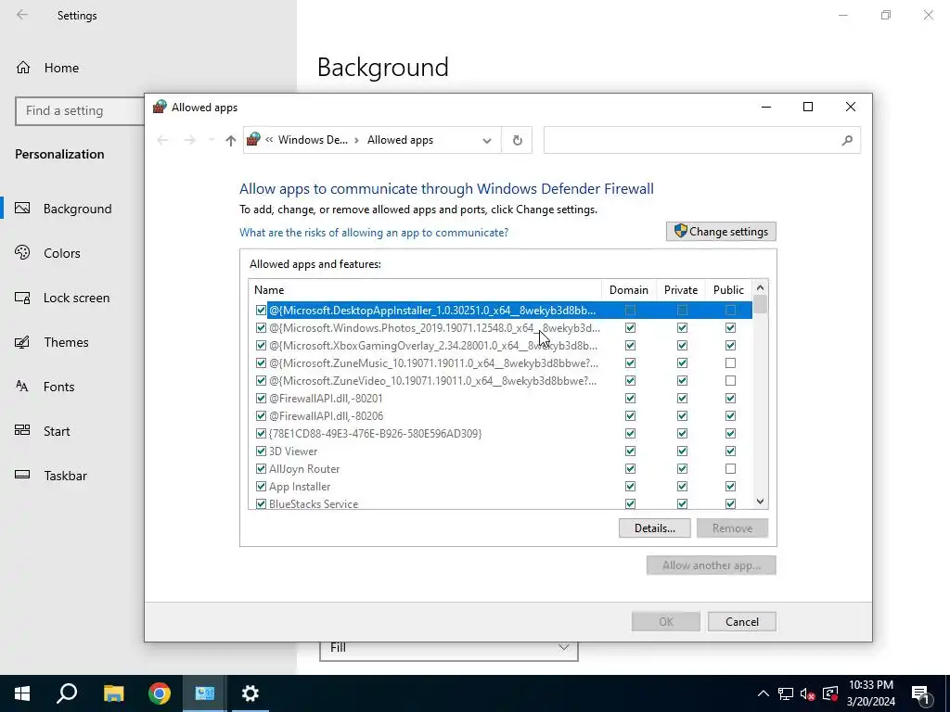Screen dimensions: 950x712
Task: Click the Public column header
Action: tap(728, 290)
